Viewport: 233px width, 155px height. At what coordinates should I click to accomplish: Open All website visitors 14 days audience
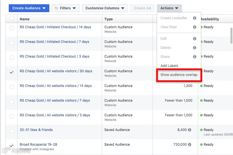click(56, 86)
